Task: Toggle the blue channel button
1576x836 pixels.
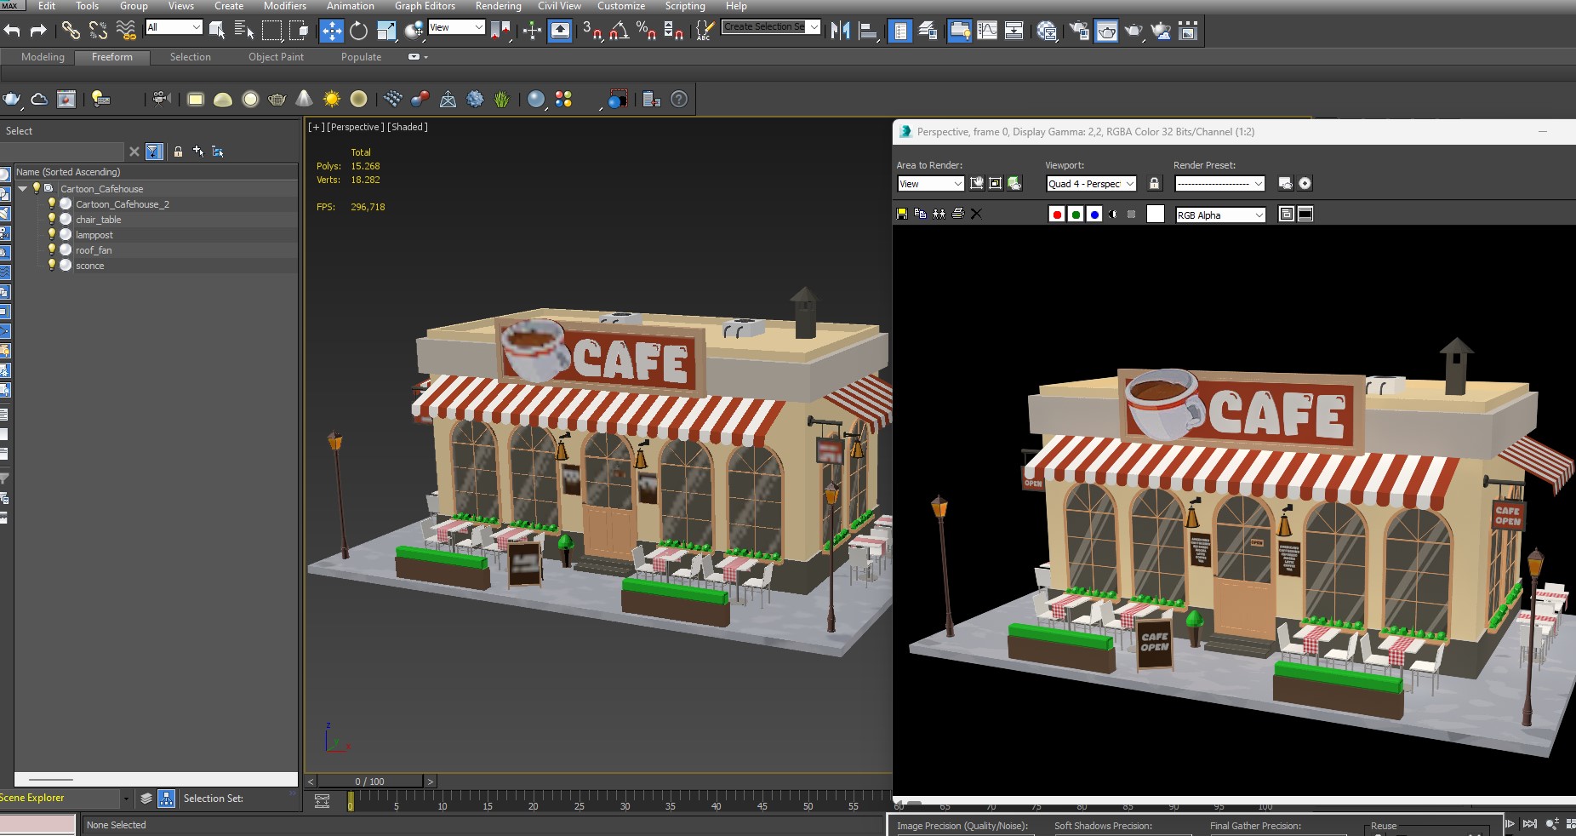Action: click(x=1094, y=215)
